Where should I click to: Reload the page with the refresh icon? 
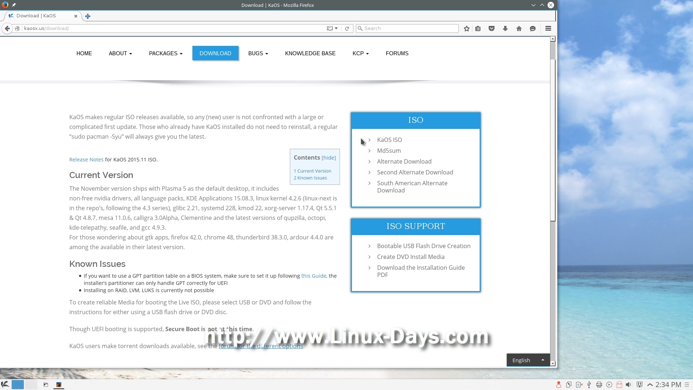point(347,29)
